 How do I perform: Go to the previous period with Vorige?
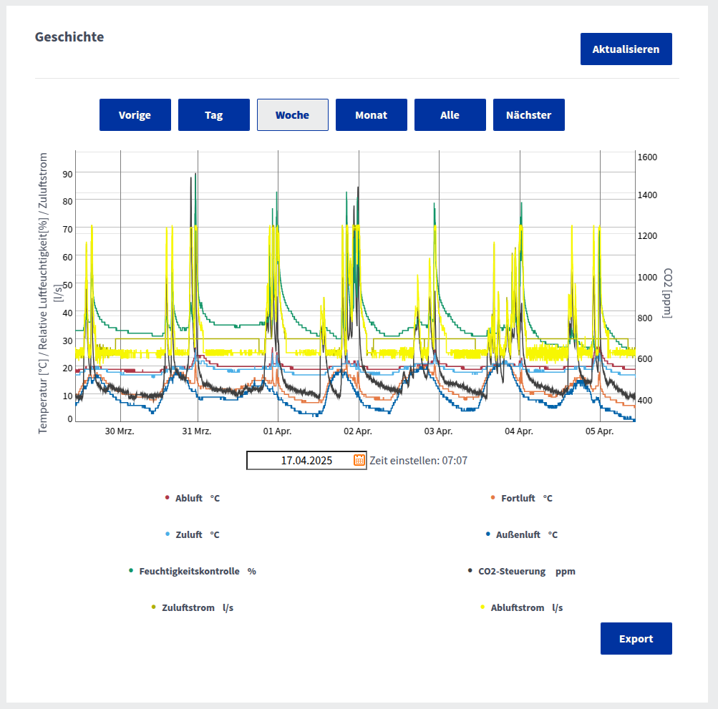click(135, 115)
